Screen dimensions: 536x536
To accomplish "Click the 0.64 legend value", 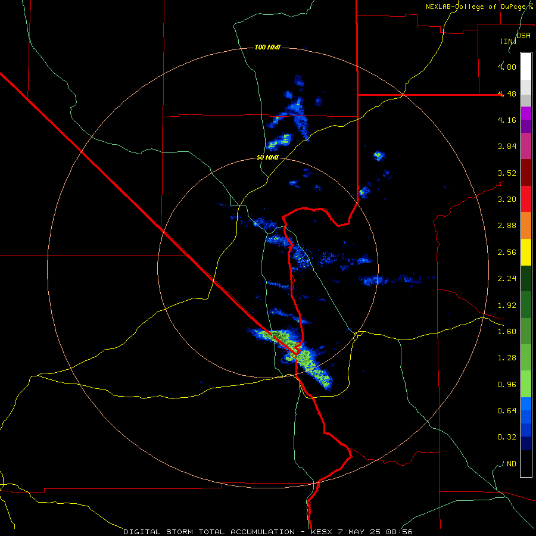I will [507, 410].
